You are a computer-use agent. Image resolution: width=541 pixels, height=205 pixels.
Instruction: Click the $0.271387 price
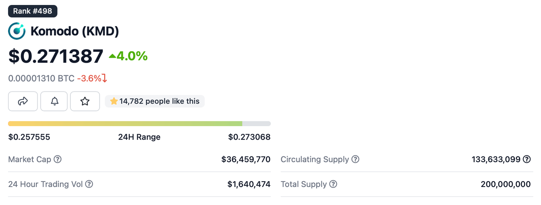[x=56, y=56]
